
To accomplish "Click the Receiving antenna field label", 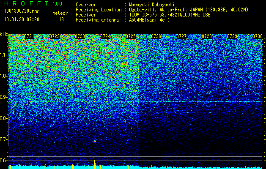I will pos(97,20).
